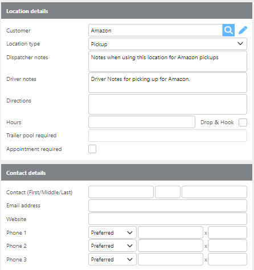Click the contact first name field
Screen dimensions: 254x270
pyautogui.click(x=121, y=192)
